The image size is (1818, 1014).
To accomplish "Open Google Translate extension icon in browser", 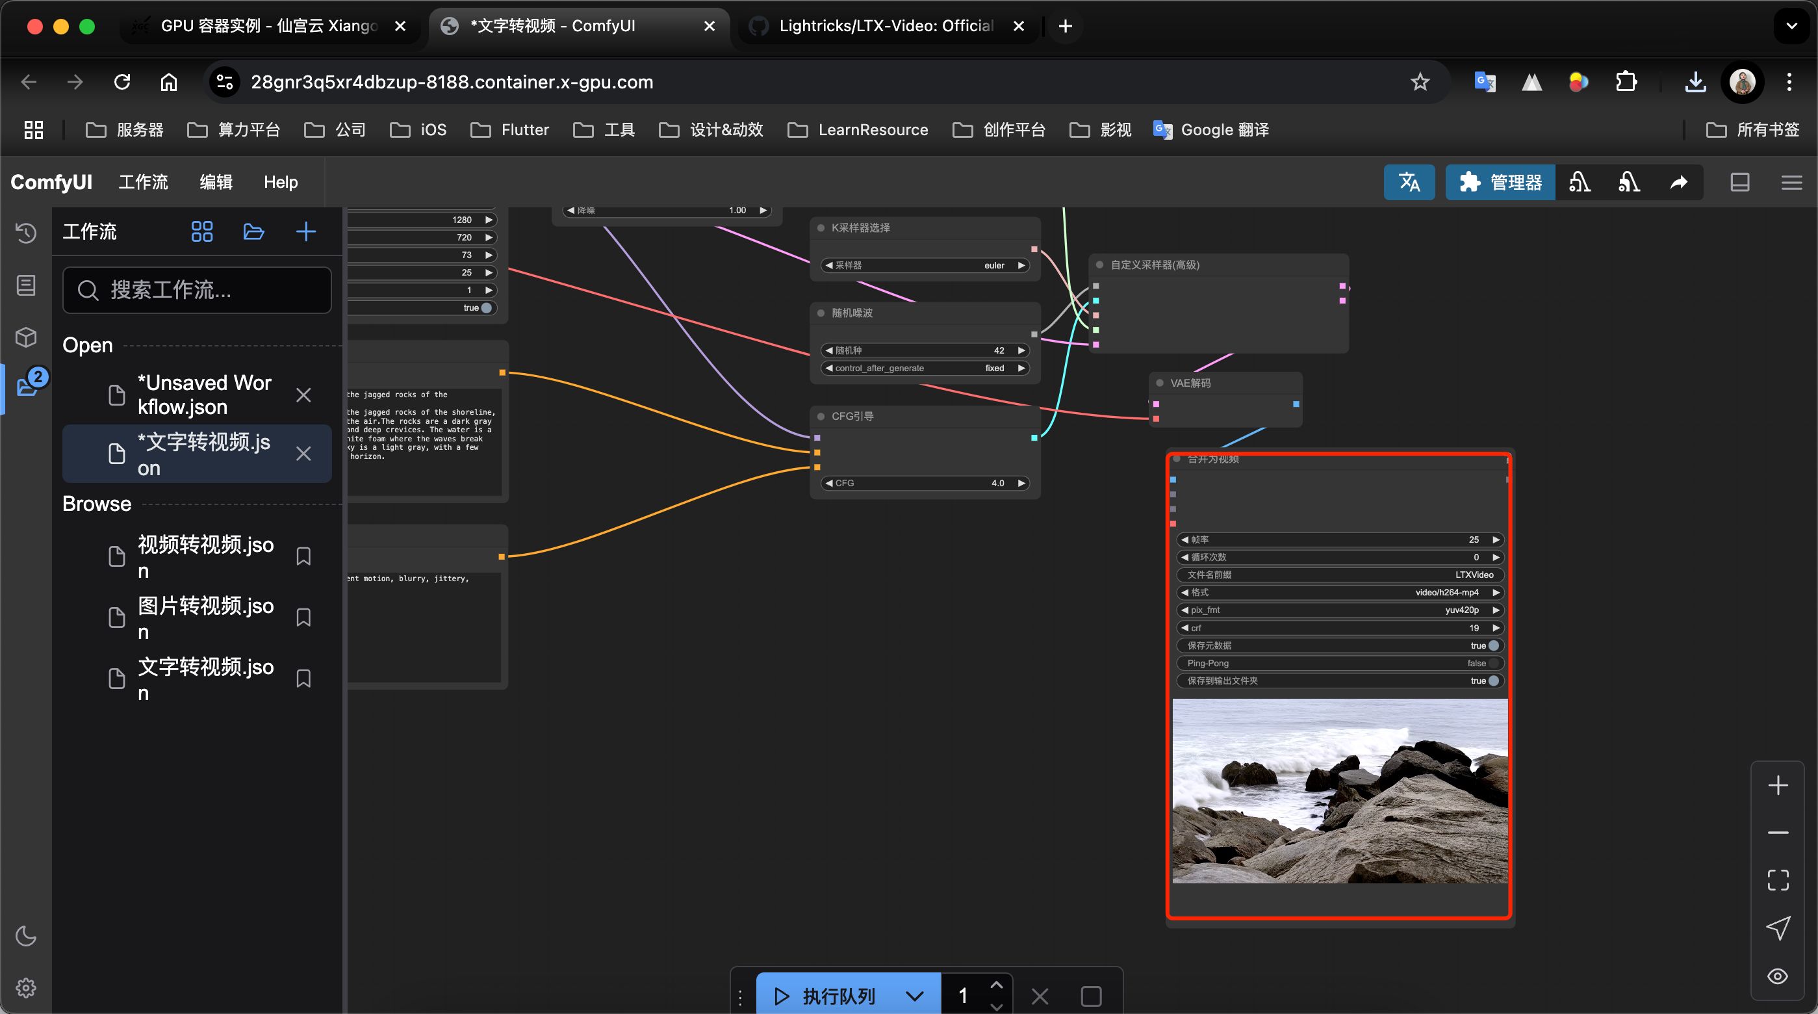I will pyautogui.click(x=1485, y=82).
